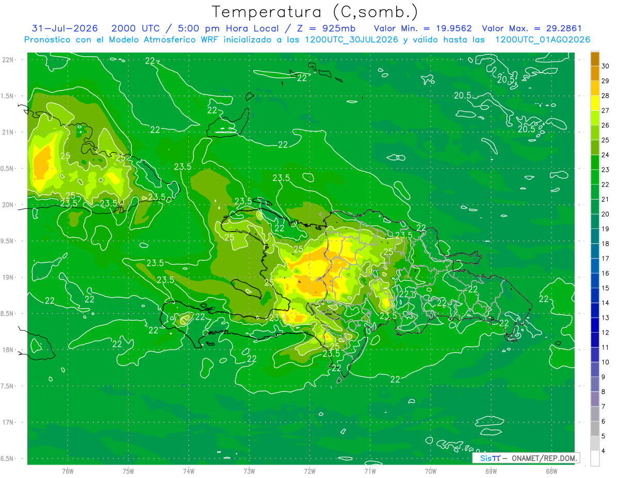Image resolution: width=619 pixels, height=478 pixels.
Task: Pick the legend swatch between 16 and 17
Action: (595, 266)
